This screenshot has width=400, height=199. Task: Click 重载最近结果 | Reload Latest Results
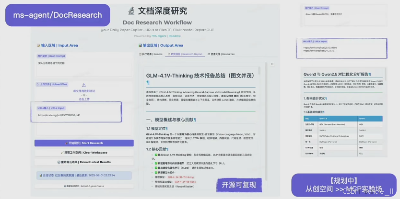(x=84, y=162)
